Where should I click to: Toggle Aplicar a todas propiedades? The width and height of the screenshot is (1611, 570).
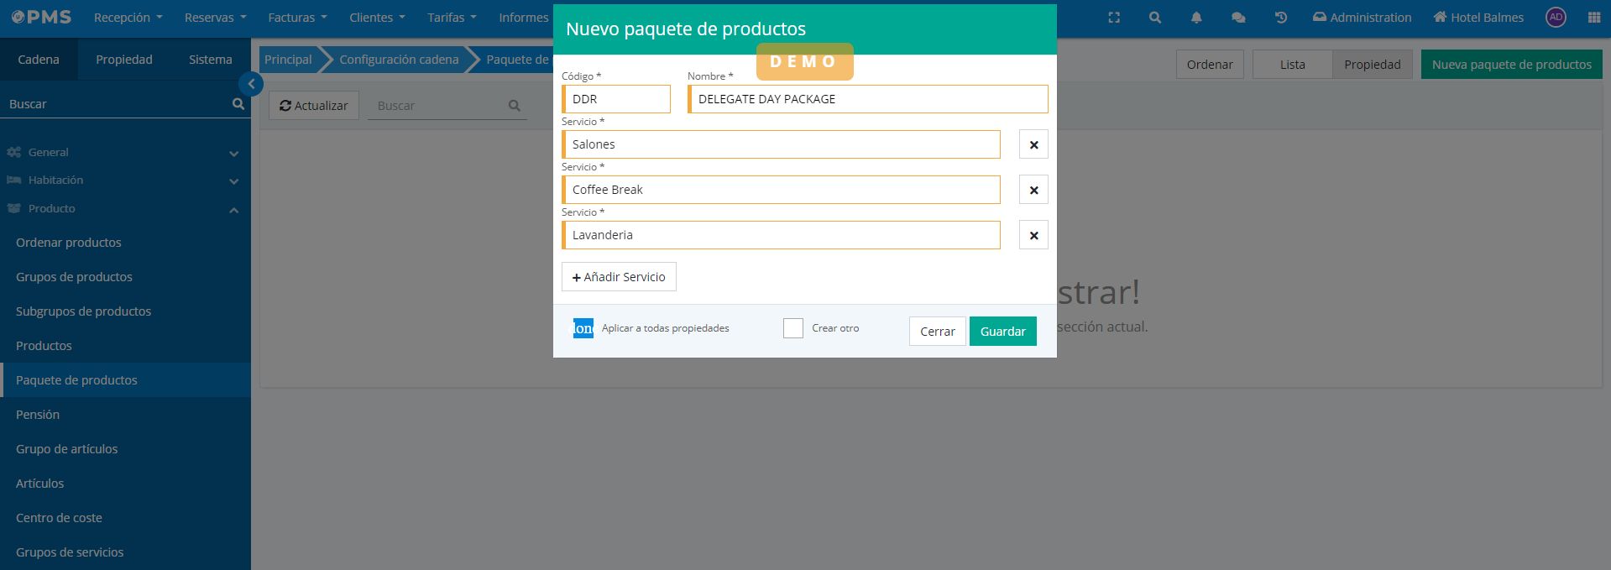click(x=583, y=328)
